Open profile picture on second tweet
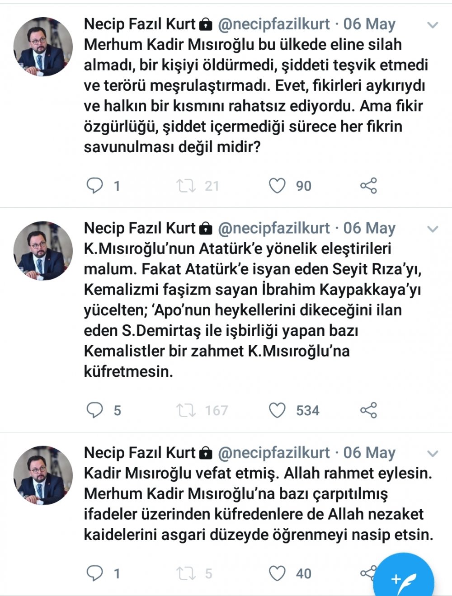This screenshot has width=452, height=596. [x=43, y=250]
